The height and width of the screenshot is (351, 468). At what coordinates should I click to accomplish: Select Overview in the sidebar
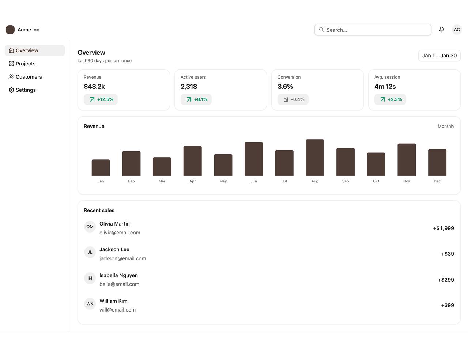click(35, 50)
